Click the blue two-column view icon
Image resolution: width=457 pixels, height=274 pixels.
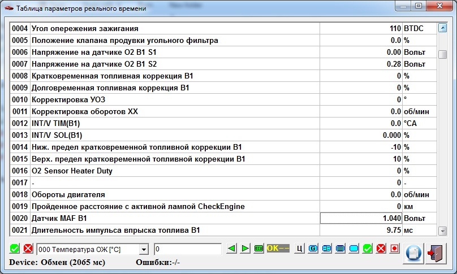(x=327, y=249)
